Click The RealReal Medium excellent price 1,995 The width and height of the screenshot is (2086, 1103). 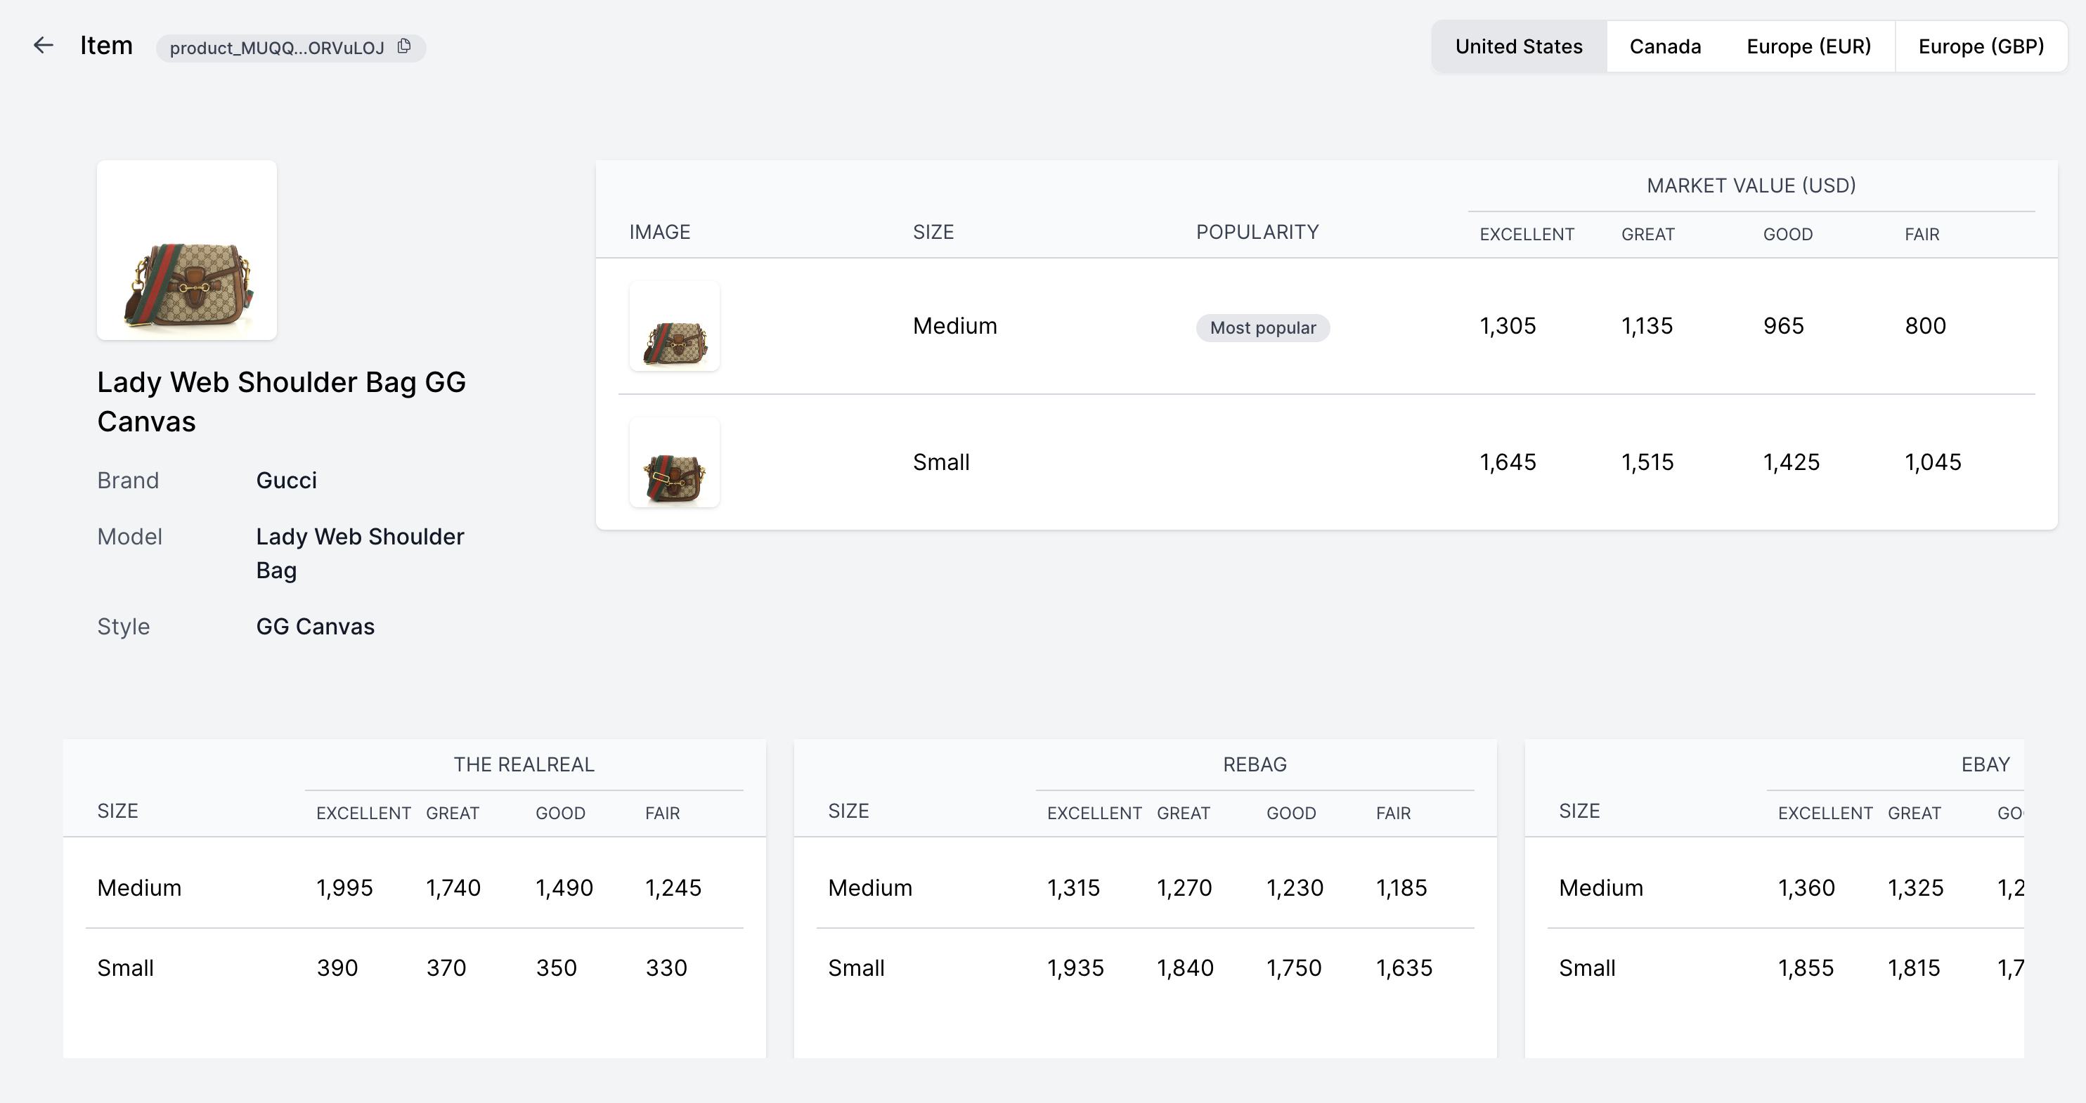pos(344,888)
